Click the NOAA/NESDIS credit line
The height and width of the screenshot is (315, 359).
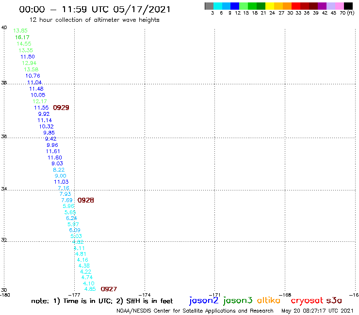click(x=195, y=311)
